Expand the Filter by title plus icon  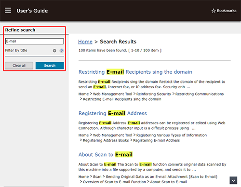[x=54, y=51]
